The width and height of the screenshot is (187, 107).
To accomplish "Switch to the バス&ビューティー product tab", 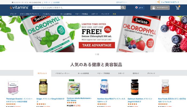I will [62, 73].
